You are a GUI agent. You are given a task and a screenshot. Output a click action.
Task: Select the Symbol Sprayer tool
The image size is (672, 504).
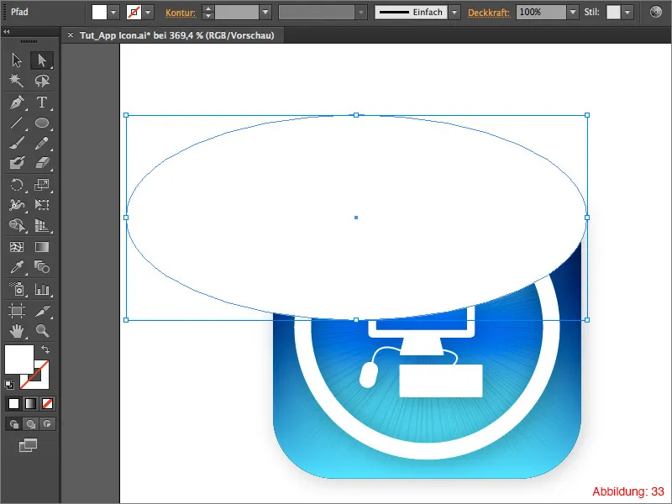point(17,289)
